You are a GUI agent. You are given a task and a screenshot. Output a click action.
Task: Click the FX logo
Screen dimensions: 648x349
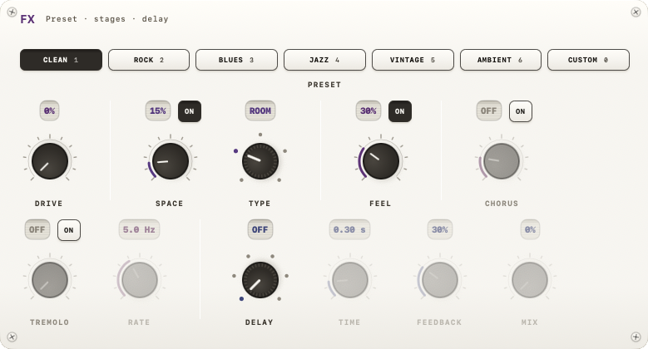coord(27,19)
